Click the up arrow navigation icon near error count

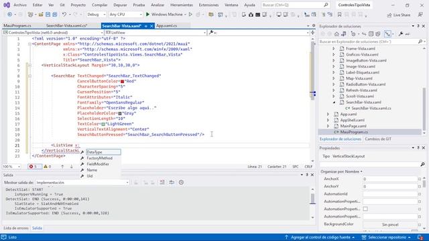[x=62, y=167]
